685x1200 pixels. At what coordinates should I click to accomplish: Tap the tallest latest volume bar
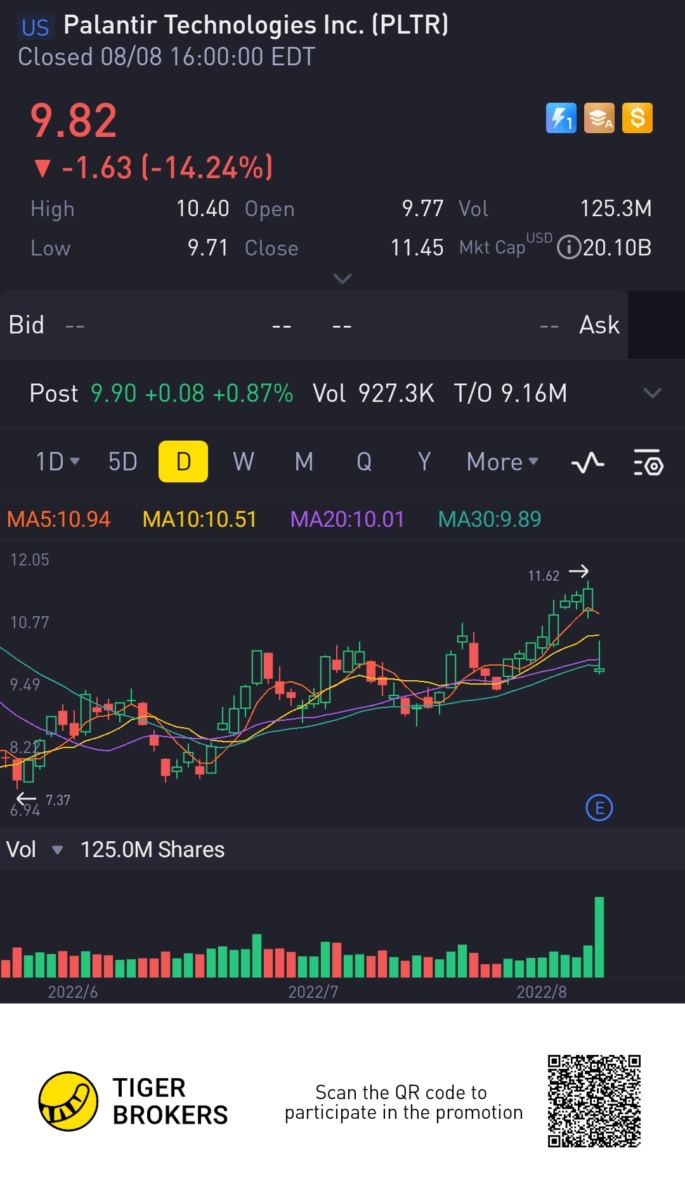pos(599,937)
